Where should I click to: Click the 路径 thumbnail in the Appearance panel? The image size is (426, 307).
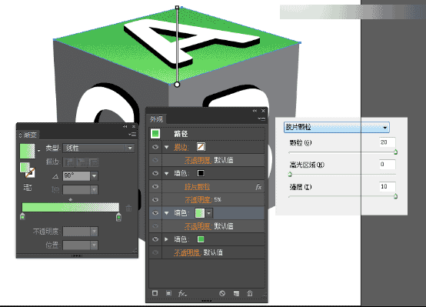[155, 134]
